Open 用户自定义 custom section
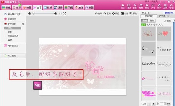 pos(11,46)
